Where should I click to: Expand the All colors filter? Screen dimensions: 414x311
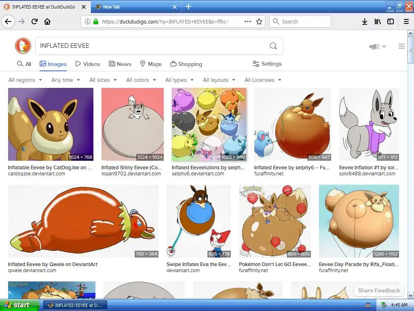pos(141,80)
